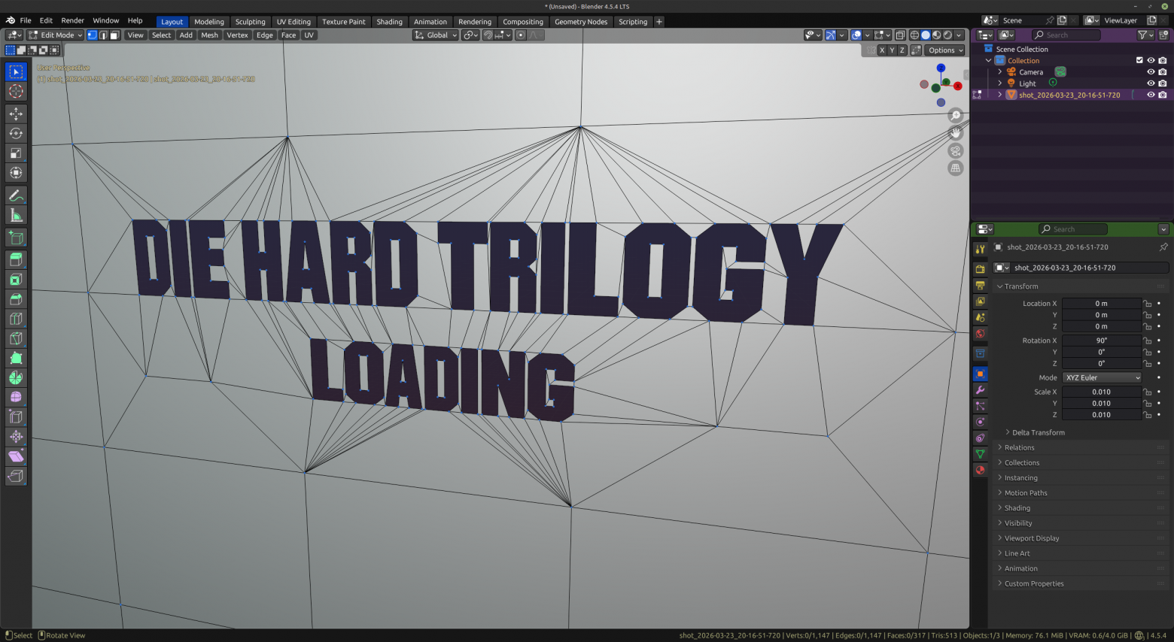The width and height of the screenshot is (1174, 642).
Task: Select the Measure tool
Action: 16,216
